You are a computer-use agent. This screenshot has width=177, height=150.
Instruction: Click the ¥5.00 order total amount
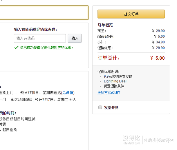coord(157,58)
